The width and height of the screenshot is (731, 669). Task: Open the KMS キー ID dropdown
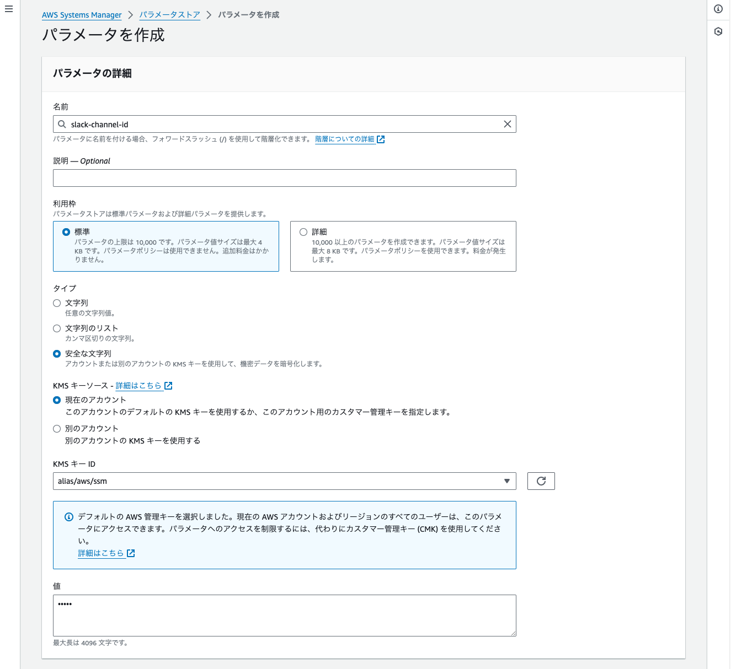point(285,481)
